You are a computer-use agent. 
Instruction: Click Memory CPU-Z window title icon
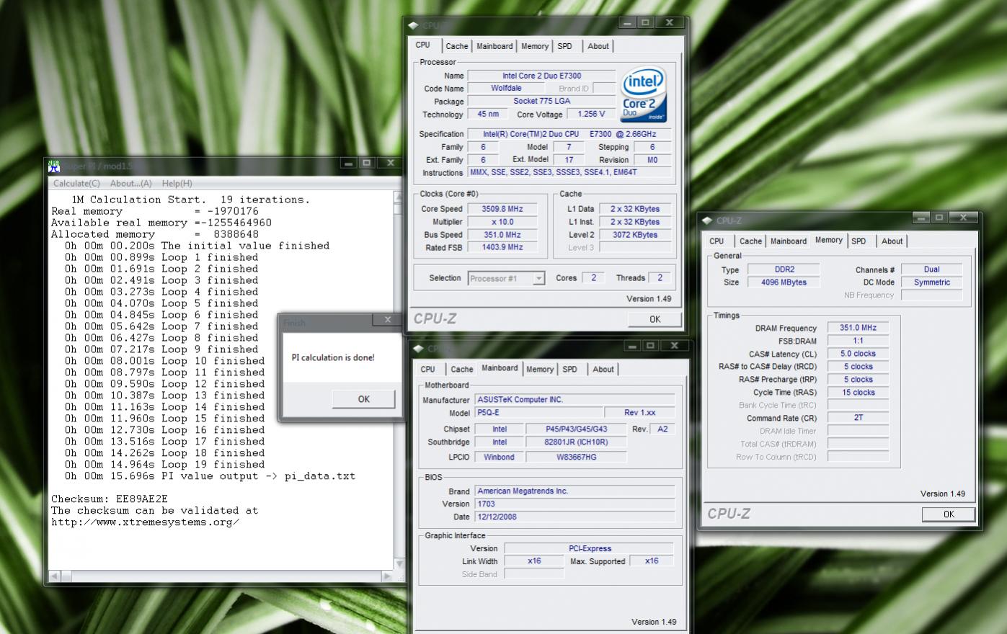click(x=707, y=220)
